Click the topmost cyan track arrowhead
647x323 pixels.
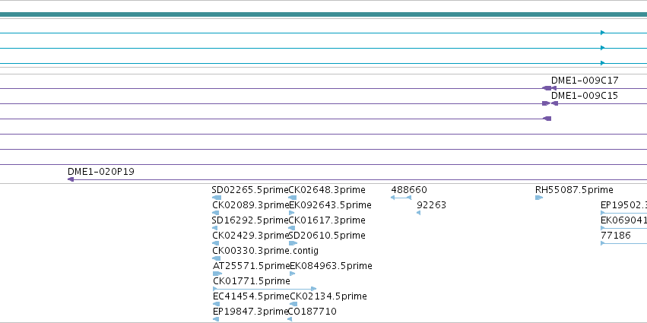602,33
